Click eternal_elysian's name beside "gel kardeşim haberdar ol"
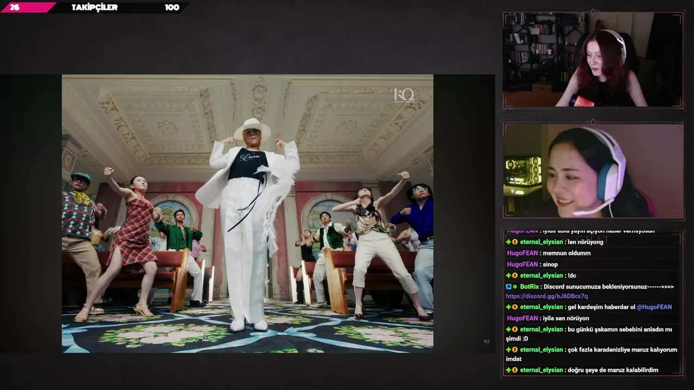The height and width of the screenshot is (390, 694). point(541,307)
